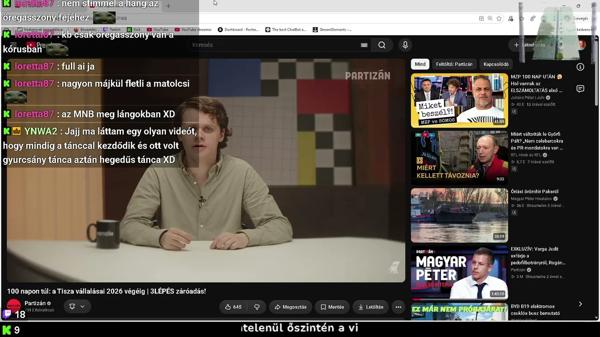Viewport: 600px width, 337px height.
Task: Open the BYD B19 elektromos csuklós busz video
Action: pyautogui.click(x=535, y=310)
